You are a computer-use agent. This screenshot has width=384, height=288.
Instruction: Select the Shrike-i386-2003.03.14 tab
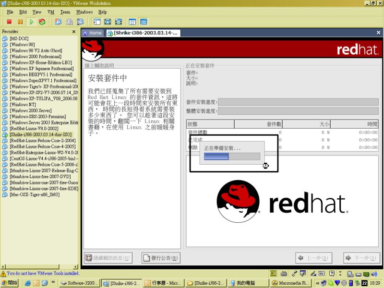click(143, 33)
